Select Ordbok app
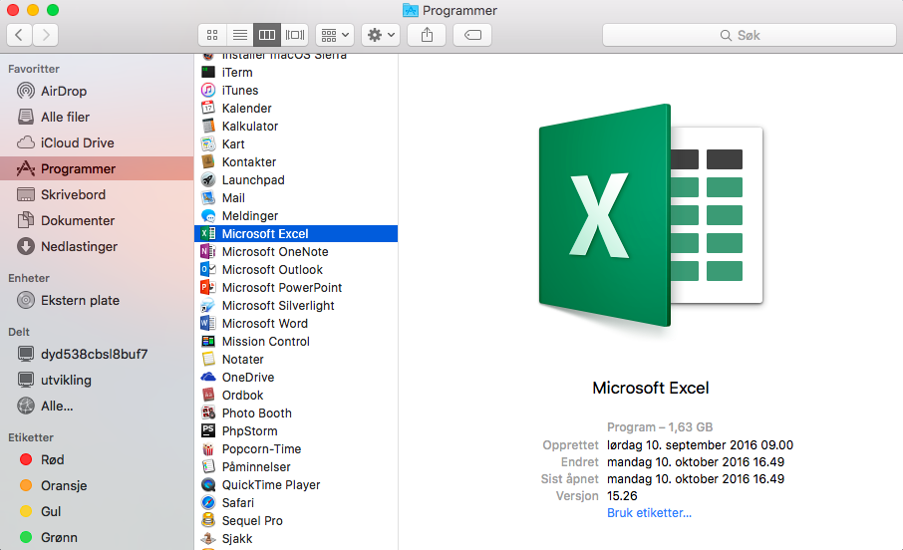The height and width of the screenshot is (550, 903). click(x=296, y=396)
